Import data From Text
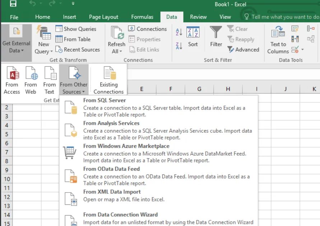320x226 pixels. [50, 80]
